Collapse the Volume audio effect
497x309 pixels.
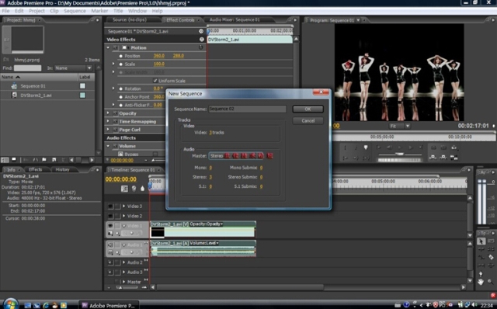(108, 146)
